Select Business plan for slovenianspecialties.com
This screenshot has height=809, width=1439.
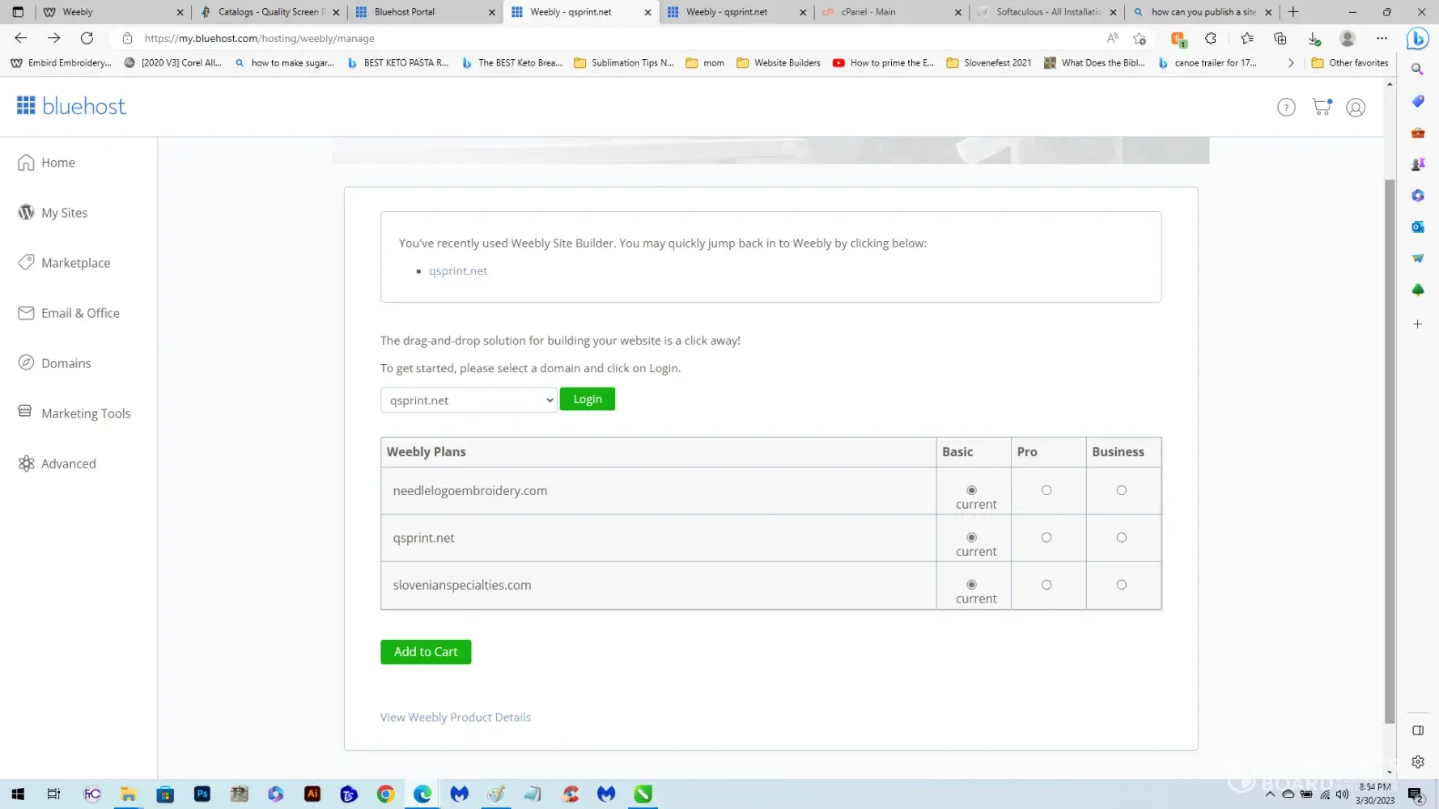(x=1121, y=585)
